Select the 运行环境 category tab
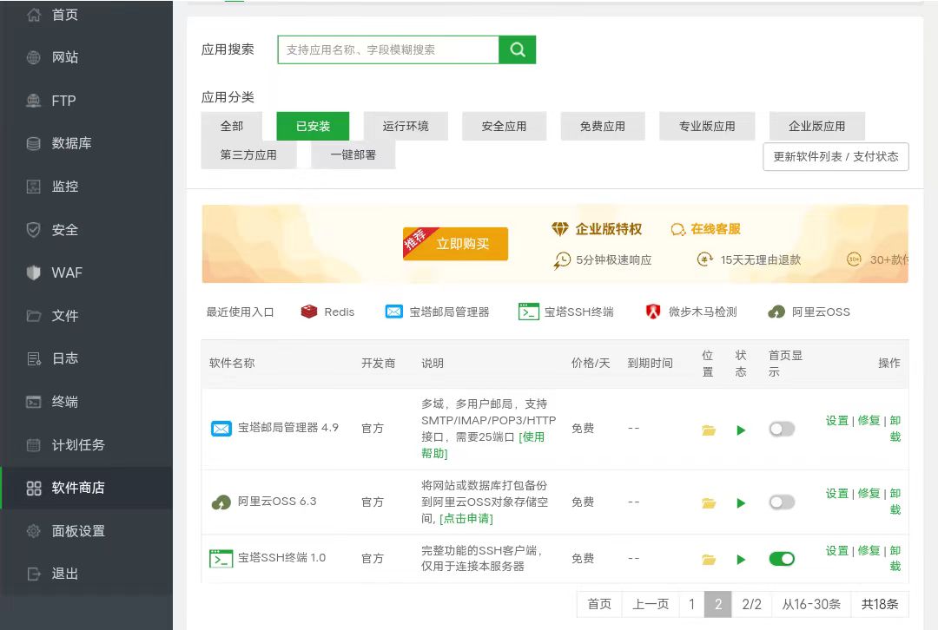The image size is (938, 630). coord(406,126)
